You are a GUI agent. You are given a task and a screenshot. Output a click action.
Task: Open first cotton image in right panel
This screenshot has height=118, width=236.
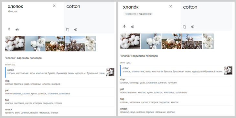coord(130,41)
